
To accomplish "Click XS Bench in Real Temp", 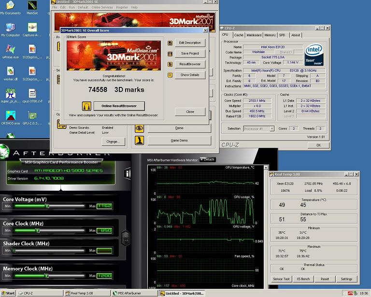I will click(303, 279).
